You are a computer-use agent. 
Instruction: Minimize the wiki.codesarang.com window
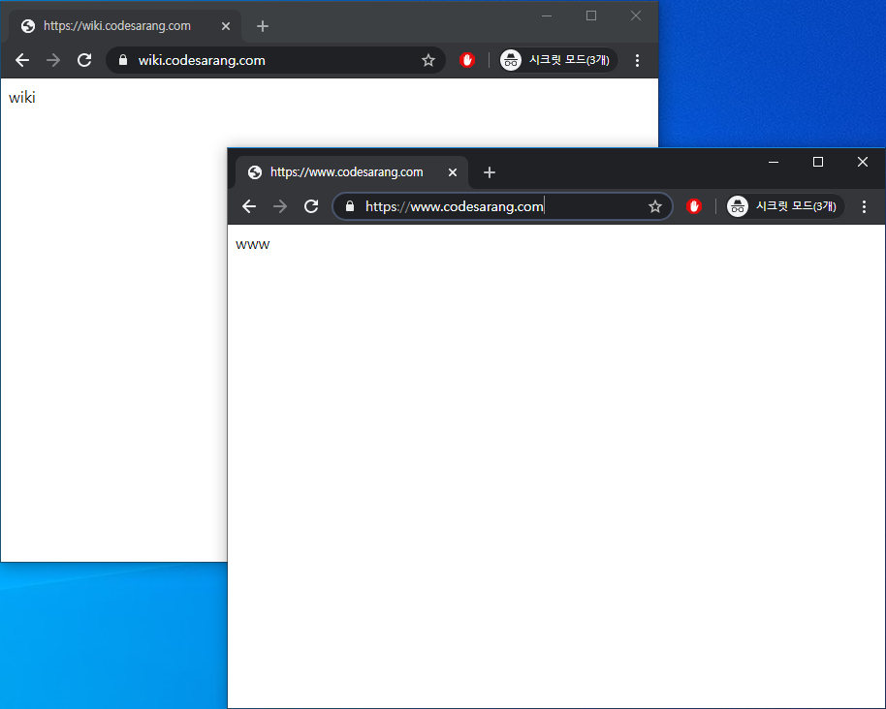coord(547,15)
